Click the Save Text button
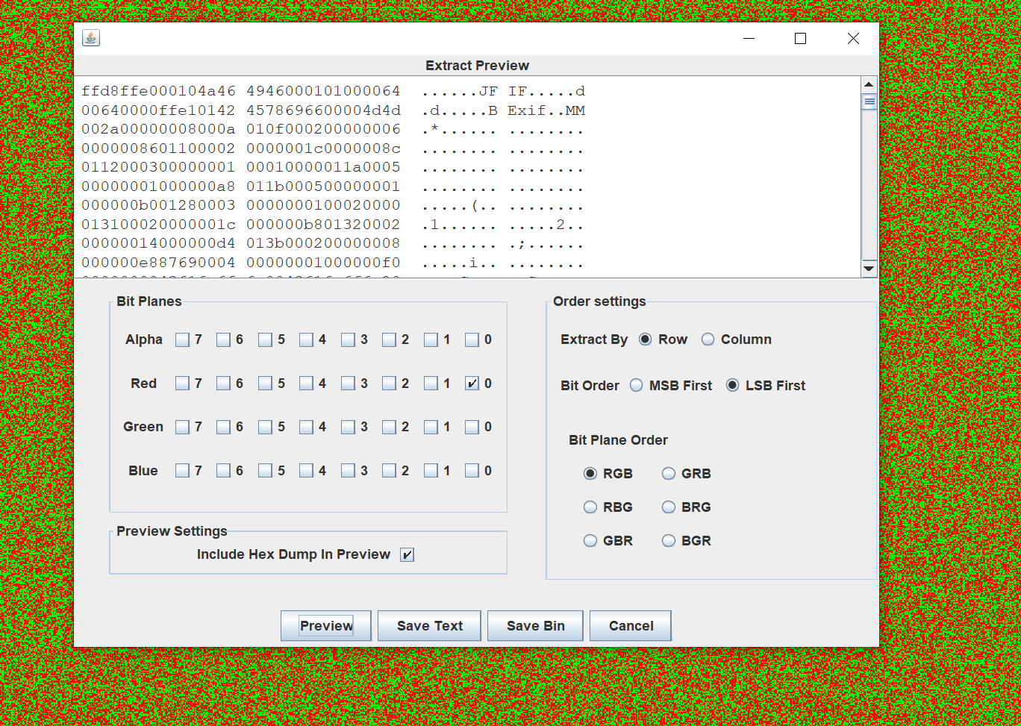The height and width of the screenshot is (726, 1021). tap(430, 625)
